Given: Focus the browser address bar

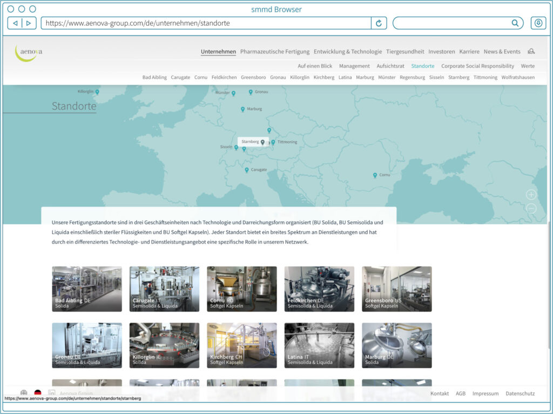Looking at the screenshot, I should [206, 23].
